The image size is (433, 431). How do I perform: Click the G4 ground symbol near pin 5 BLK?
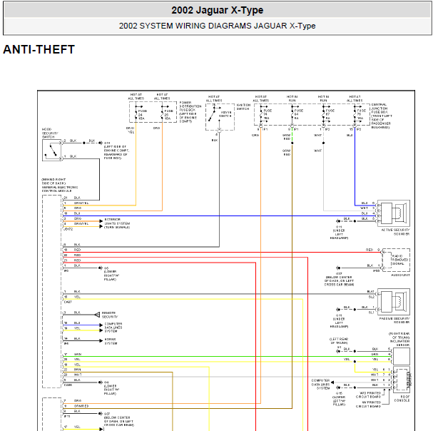[101, 382]
